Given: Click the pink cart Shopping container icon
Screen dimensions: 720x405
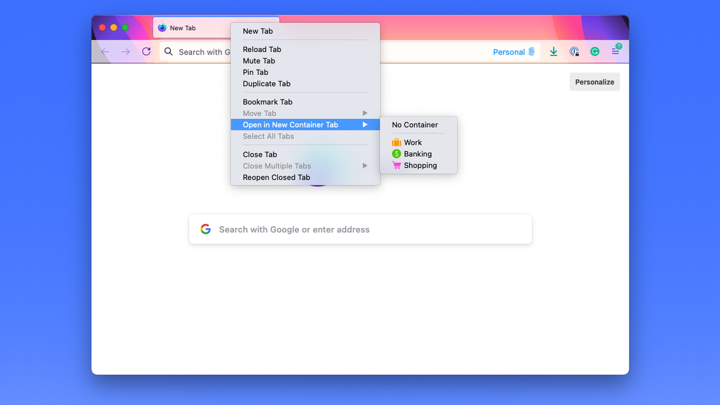Looking at the screenshot, I should [397, 165].
